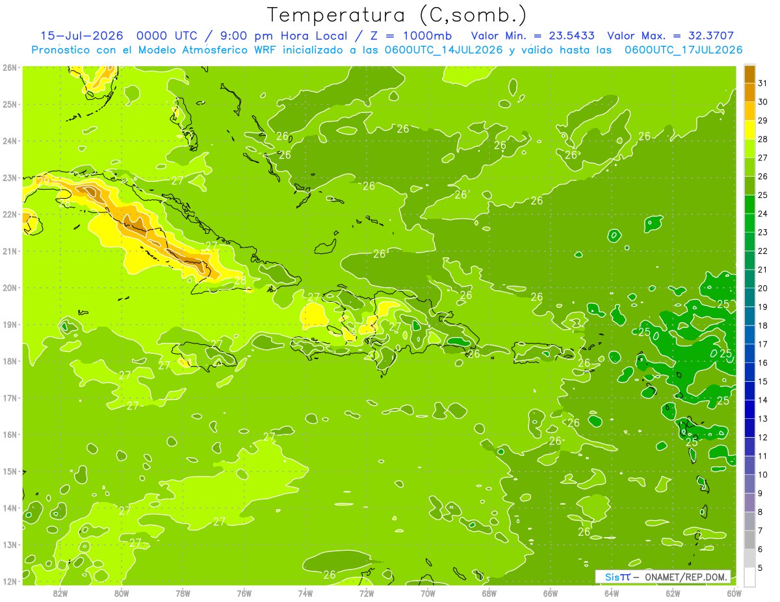Image resolution: width=780 pixels, height=602 pixels.
Task: Select the '14N' latitude axis label
Action: pos(10,508)
